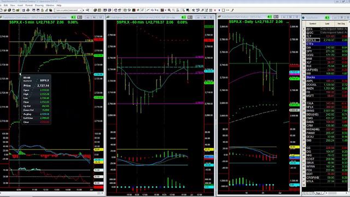The image size is (350, 197).
Task: Click the green symbol link on 60 min chart
Action: (x=184, y=17)
